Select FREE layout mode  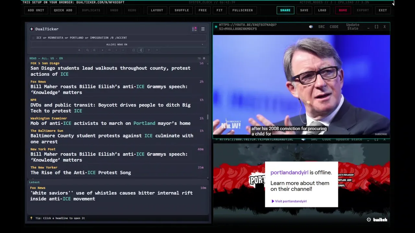203,10
